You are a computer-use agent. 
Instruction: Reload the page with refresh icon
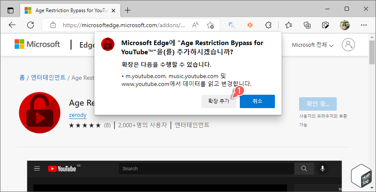(x=30, y=25)
